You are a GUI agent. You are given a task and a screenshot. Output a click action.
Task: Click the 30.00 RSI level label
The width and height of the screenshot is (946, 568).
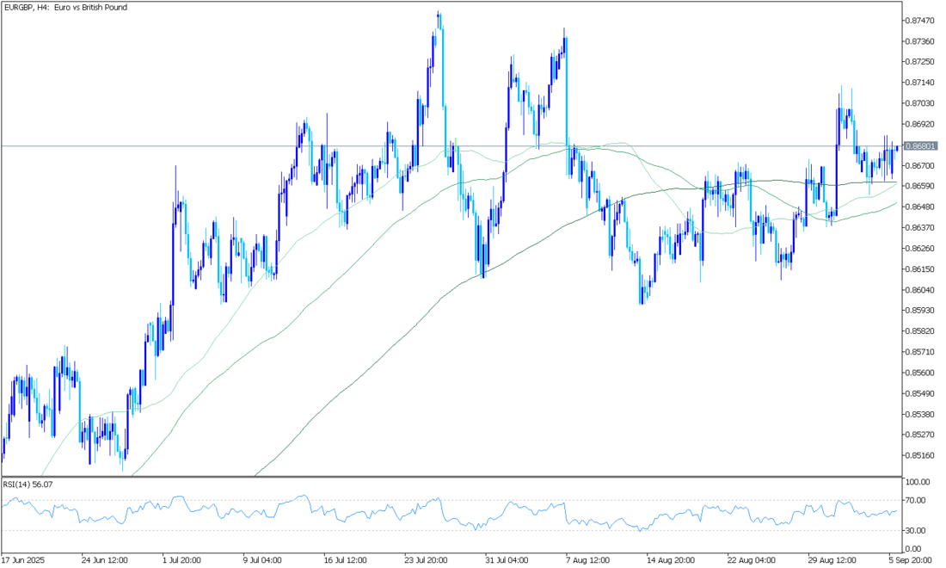tap(916, 530)
